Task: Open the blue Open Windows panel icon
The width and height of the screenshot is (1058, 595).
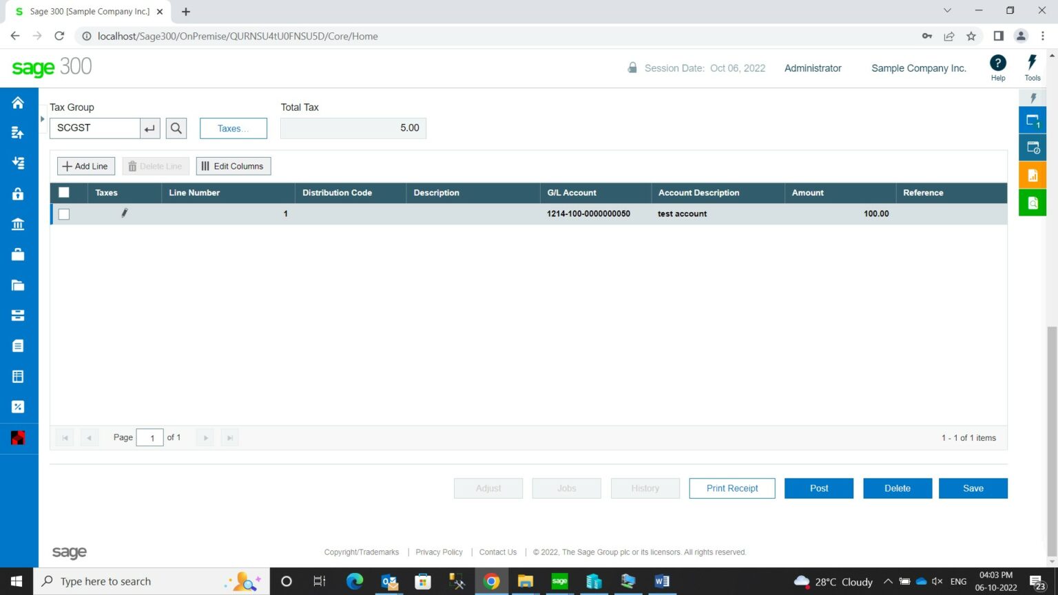Action: coord(1033,119)
